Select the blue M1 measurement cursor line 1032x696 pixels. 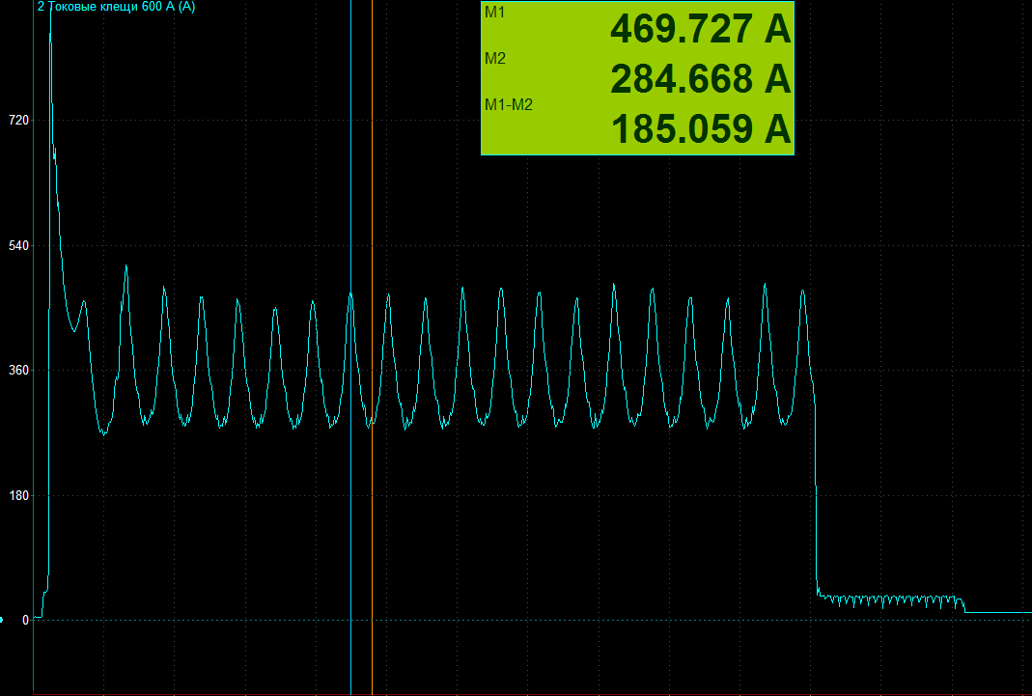[x=350, y=348]
